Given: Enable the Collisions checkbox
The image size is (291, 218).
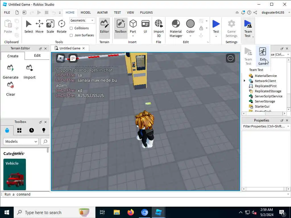Looking at the screenshot, I should (71, 28).
